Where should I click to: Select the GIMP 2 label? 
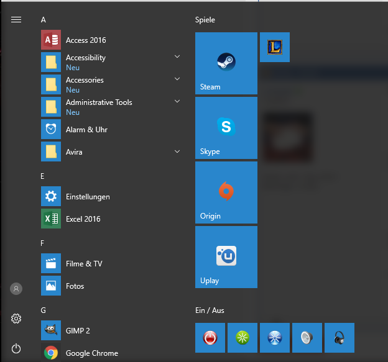[78, 330]
